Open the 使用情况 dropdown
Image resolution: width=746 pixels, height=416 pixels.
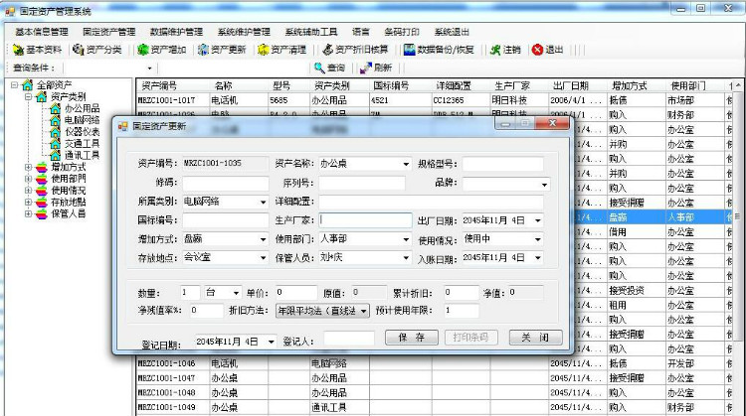click(538, 239)
